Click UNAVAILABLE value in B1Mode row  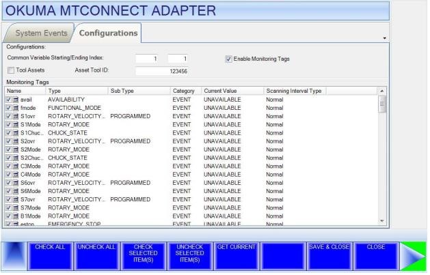coord(222,216)
